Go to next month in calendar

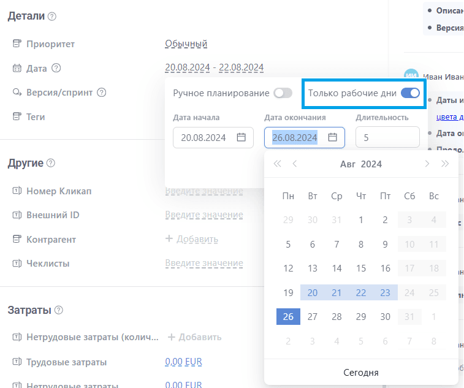[427, 164]
